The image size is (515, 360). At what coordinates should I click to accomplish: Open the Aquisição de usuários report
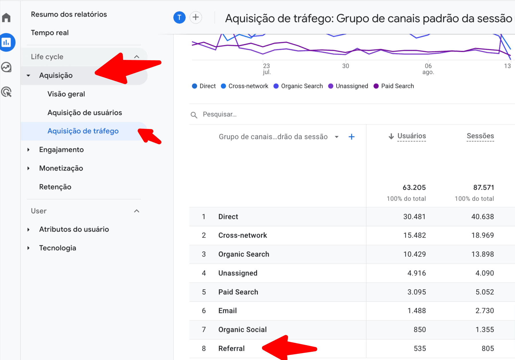(84, 112)
